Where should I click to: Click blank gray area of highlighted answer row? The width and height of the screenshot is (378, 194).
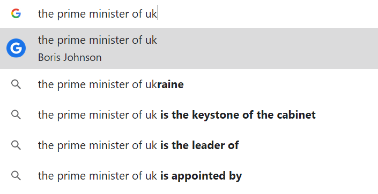(x=265, y=48)
